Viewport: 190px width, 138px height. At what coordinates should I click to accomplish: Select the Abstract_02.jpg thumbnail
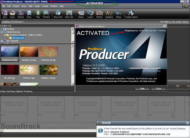coord(29,53)
